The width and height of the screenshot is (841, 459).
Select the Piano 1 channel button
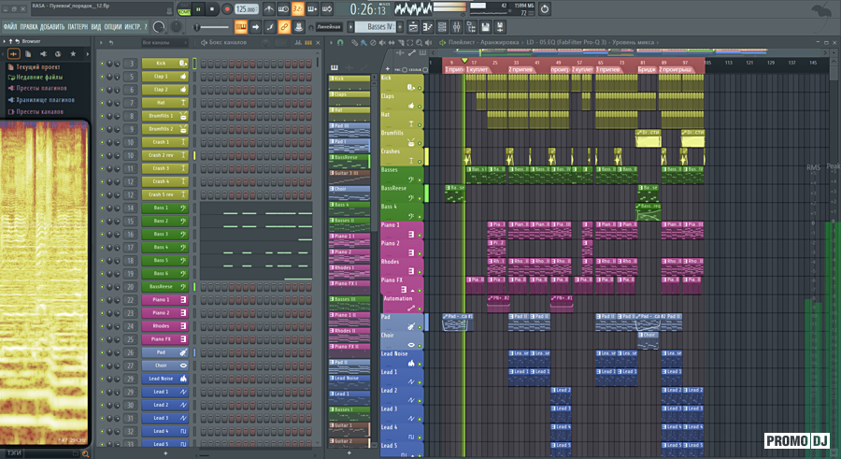click(x=160, y=299)
